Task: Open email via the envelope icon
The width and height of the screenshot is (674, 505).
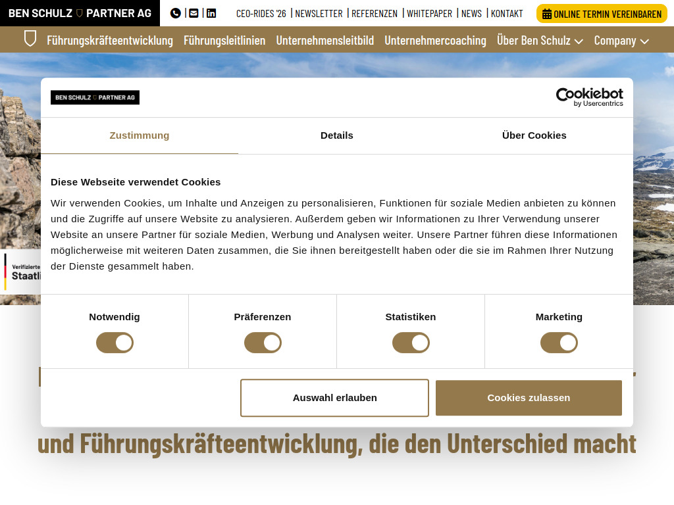Action: click(x=193, y=12)
